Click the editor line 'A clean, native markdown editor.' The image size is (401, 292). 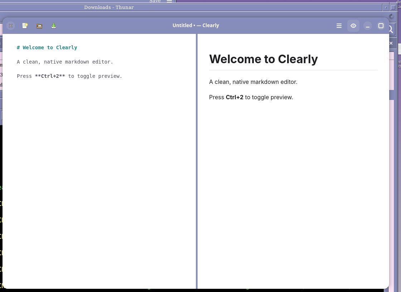tap(65, 62)
